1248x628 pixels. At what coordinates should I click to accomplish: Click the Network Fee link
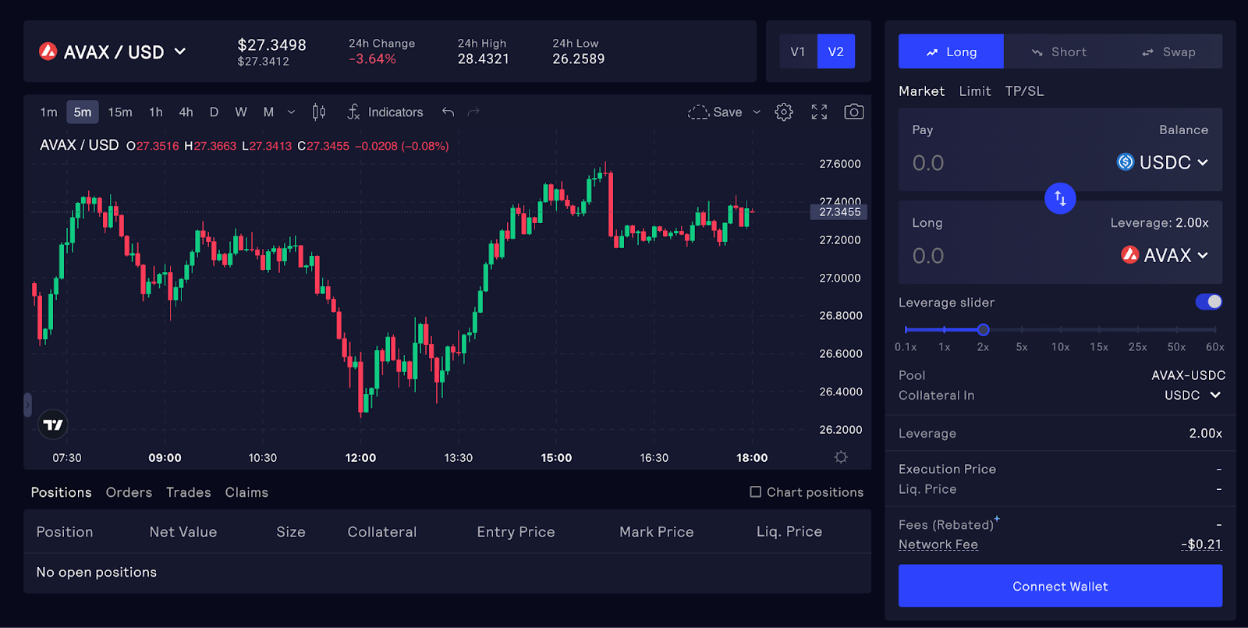[938, 545]
